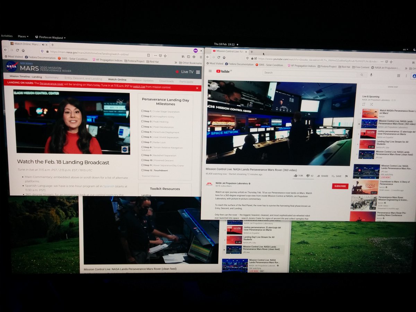Check Step 10 Powered Descent
Image resolution: width=416 pixels, height=312 pixels.
pyautogui.click(x=142, y=160)
